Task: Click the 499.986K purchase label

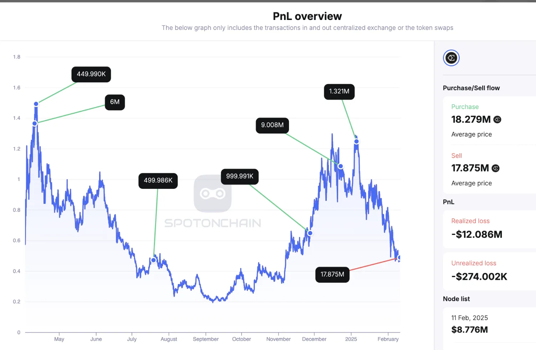Action: pyautogui.click(x=158, y=180)
